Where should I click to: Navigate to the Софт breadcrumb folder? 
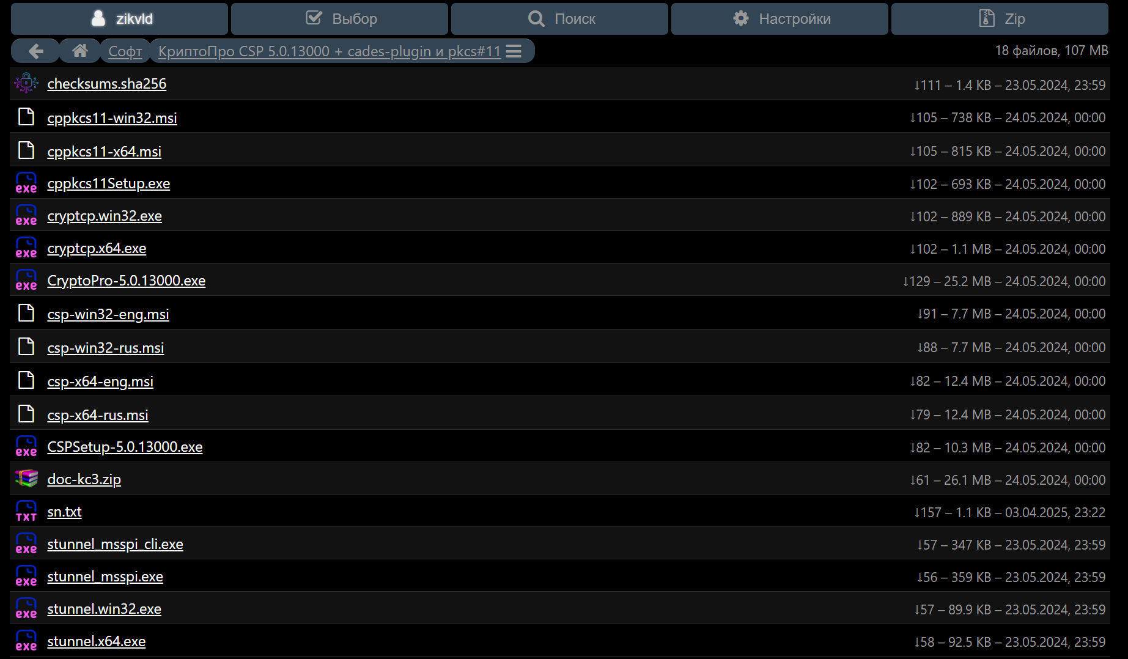tap(125, 51)
